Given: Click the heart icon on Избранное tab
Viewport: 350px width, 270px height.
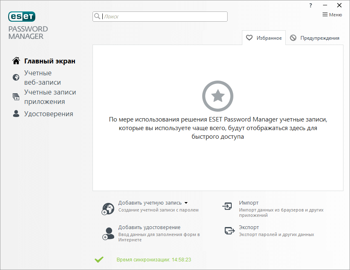Looking at the screenshot, I should pos(250,37).
